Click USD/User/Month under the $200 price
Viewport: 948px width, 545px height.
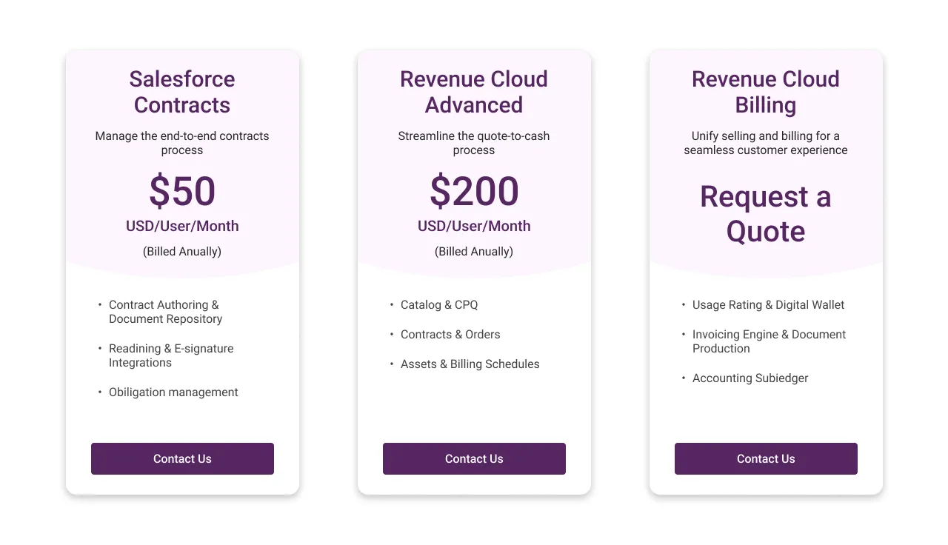tap(474, 226)
